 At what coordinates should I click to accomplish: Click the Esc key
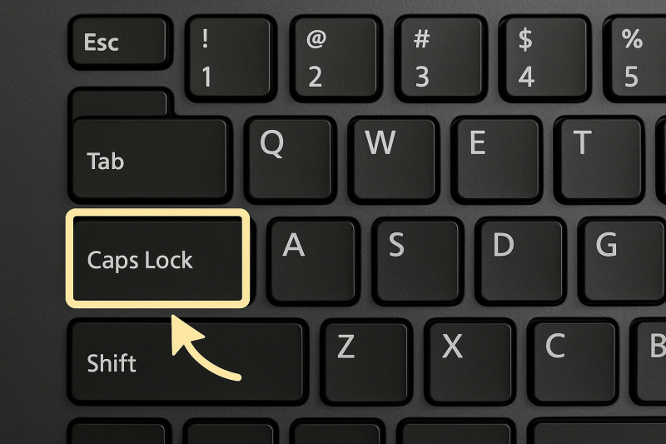pos(120,42)
